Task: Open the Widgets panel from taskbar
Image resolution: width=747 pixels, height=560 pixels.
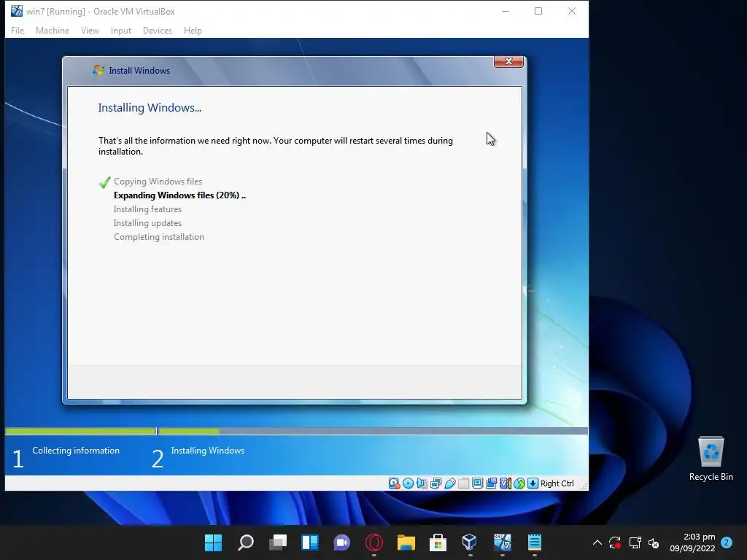Action: tap(309, 542)
